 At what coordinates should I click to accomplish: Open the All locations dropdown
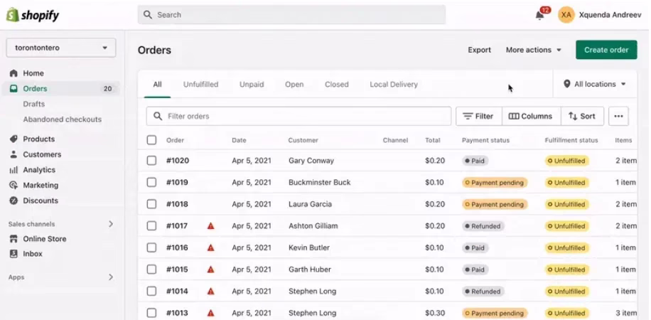pos(595,84)
